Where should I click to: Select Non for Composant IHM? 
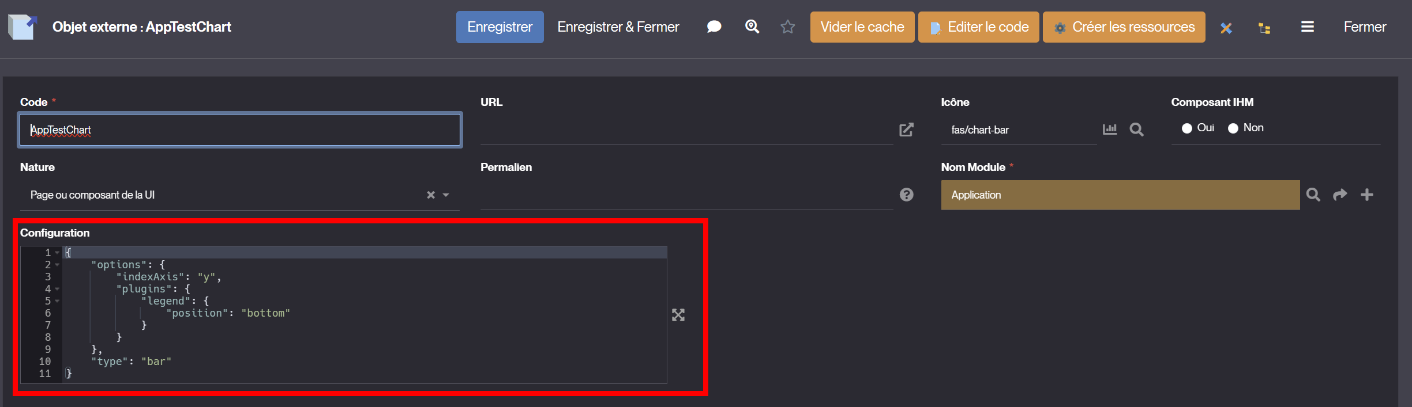pos(1233,128)
